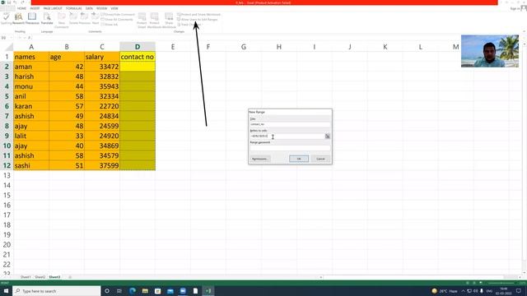
Task: Click the Refers to cells field
Action: pos(287,136)
